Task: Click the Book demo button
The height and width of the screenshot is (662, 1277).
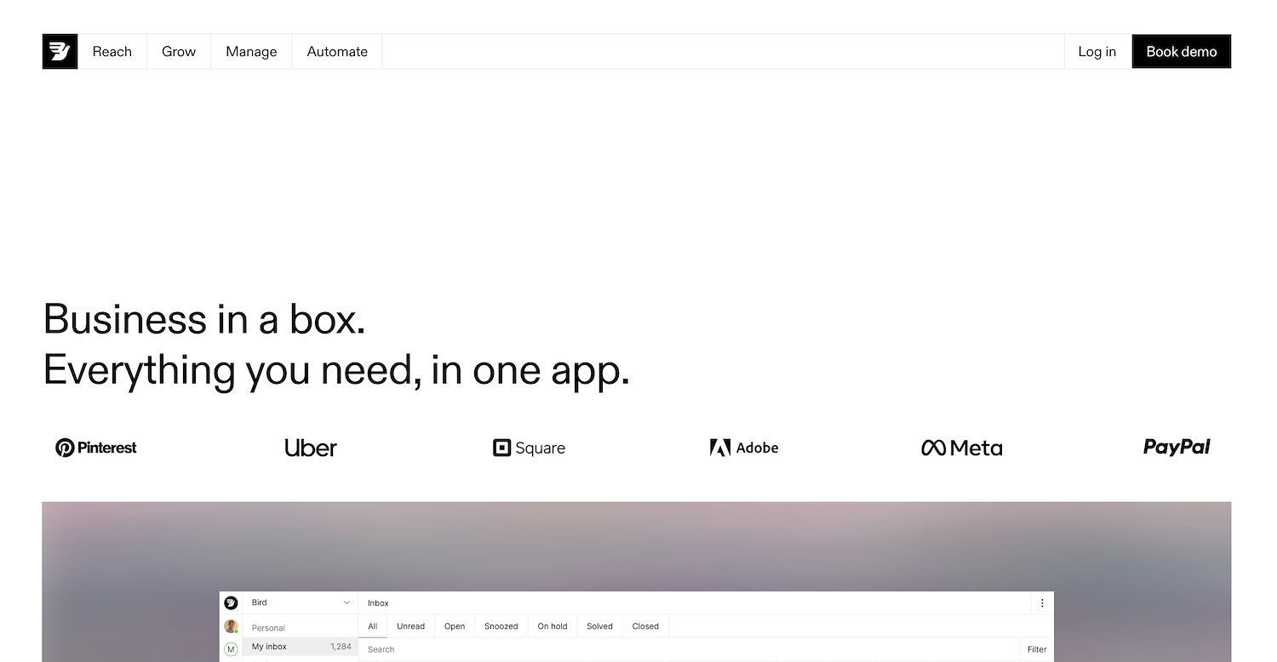Action: 1182,51
